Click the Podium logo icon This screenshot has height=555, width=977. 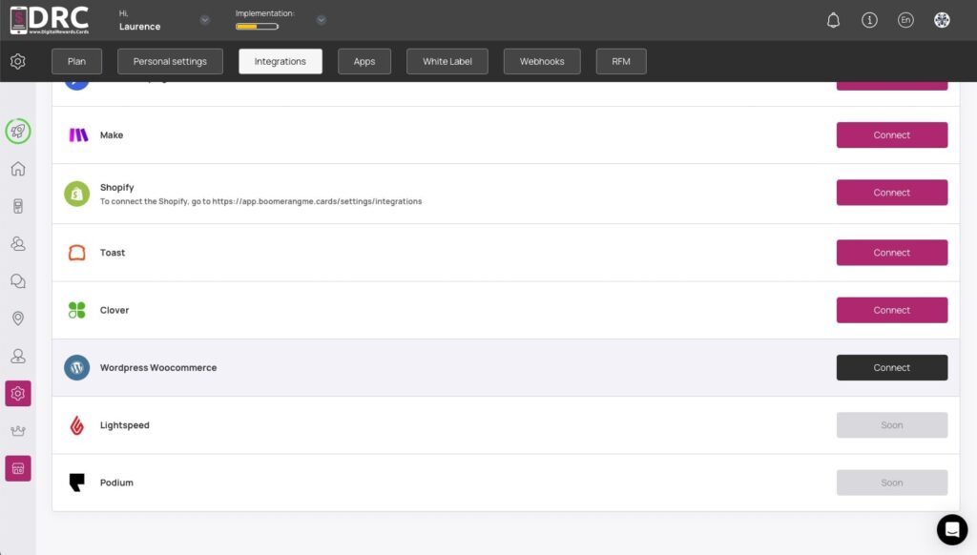[76, 483]
